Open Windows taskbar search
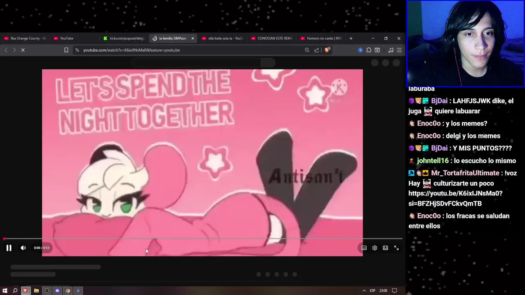525x295 pixels. [x=15, y=290]
